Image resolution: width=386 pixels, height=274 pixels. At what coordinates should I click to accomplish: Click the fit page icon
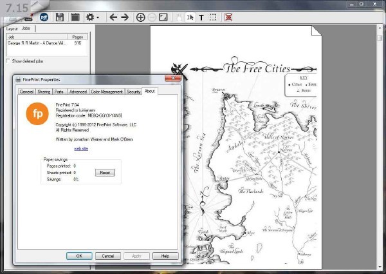163,17
